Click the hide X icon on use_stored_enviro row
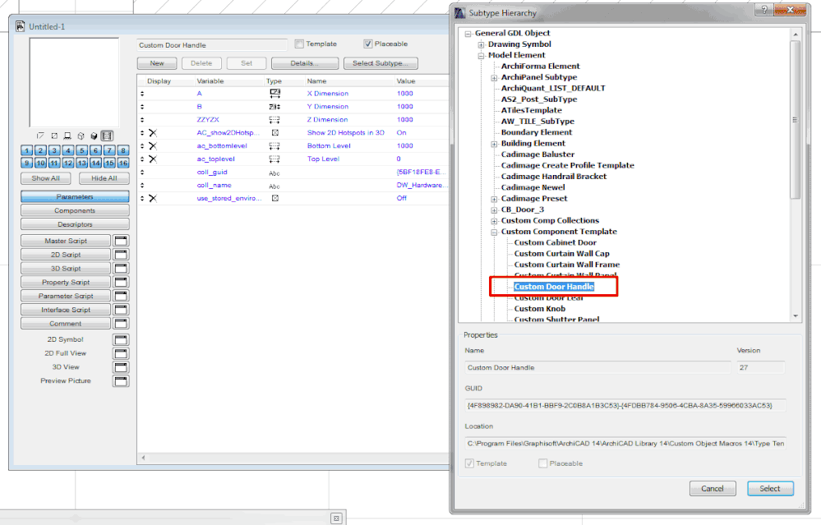Screen dimensions: 821x525 click(x=153, y=198)
